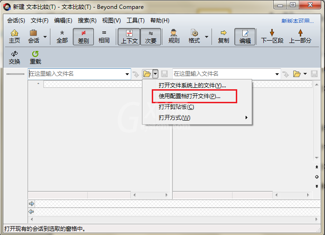Click right pane open folder icon
This screenshot has width=325, height=235.
pos(297,74)
